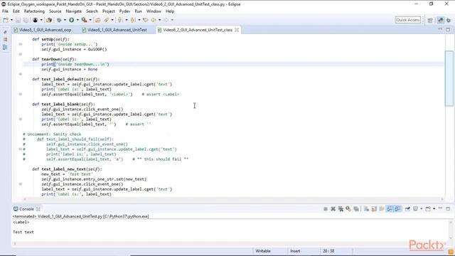Click the Save icon in the toolbar
Image resolution: width=455 pixels, height=256 pixels.
pos(18,20)
